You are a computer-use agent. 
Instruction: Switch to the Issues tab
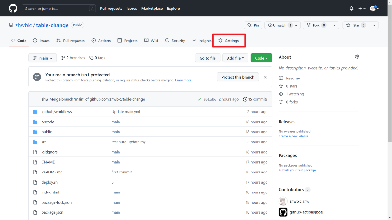coord(41,41)
